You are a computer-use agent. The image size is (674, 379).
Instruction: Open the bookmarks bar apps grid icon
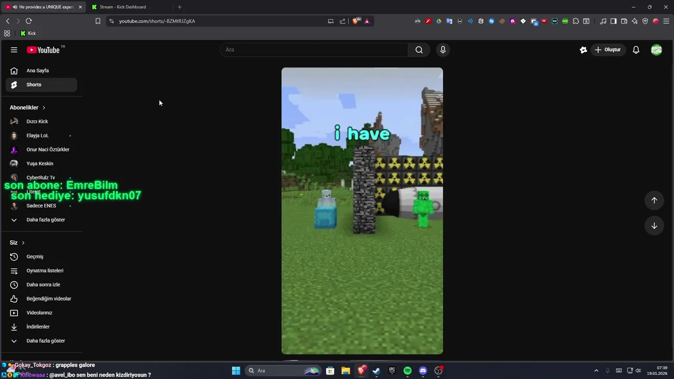tap(7, 33)
